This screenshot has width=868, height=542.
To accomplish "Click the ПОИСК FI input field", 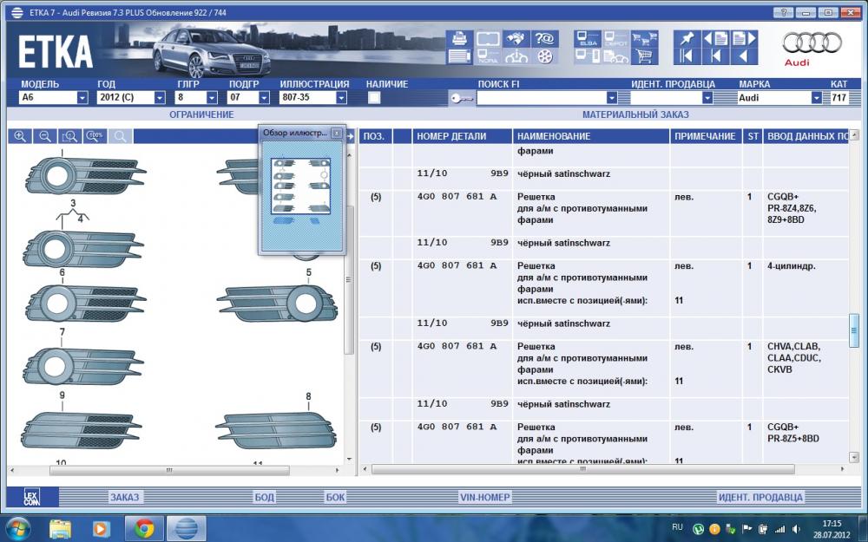I will click(x=542, y=99).
